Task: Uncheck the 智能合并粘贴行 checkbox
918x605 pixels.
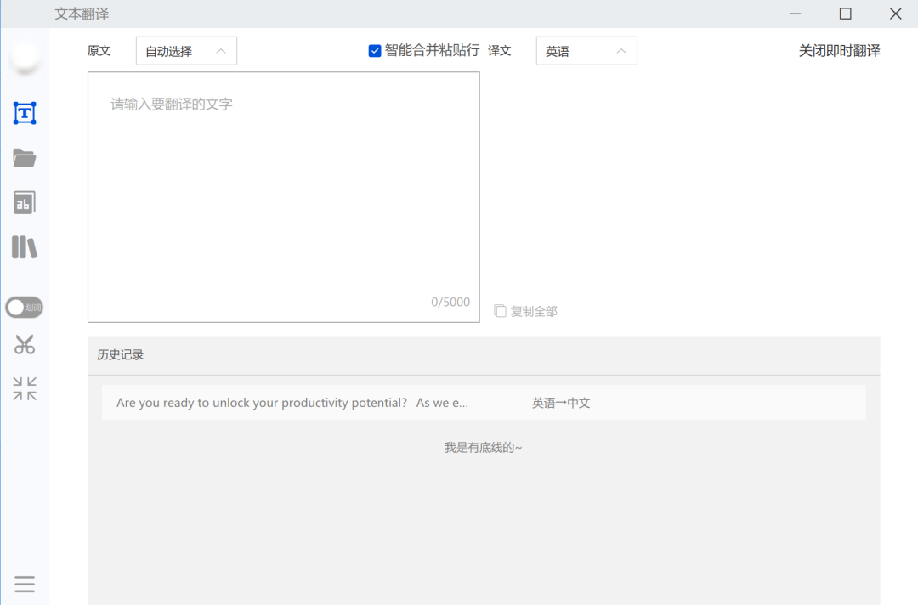Action: [x=374, y=50]
